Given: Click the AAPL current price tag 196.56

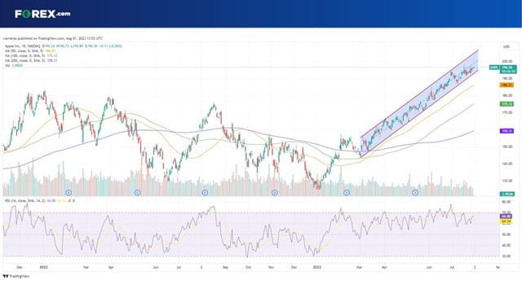Looking at the screenshot, I should coord(507,68).
